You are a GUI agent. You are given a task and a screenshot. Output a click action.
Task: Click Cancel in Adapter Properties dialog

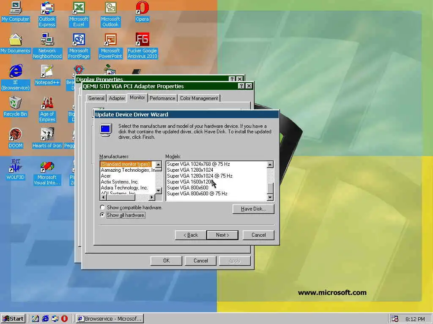201,261
